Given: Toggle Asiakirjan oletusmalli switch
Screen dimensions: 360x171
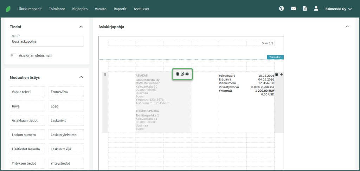Looking at the screenshot, I should point(13,55).
